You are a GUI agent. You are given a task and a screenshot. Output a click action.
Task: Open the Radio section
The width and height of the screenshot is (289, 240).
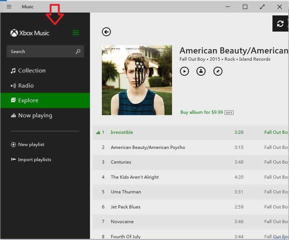(x=45, y=86)
